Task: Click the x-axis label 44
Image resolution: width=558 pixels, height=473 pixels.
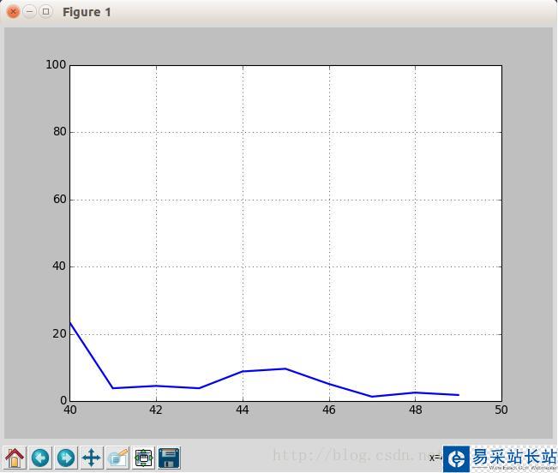Action: pos(243,410)
